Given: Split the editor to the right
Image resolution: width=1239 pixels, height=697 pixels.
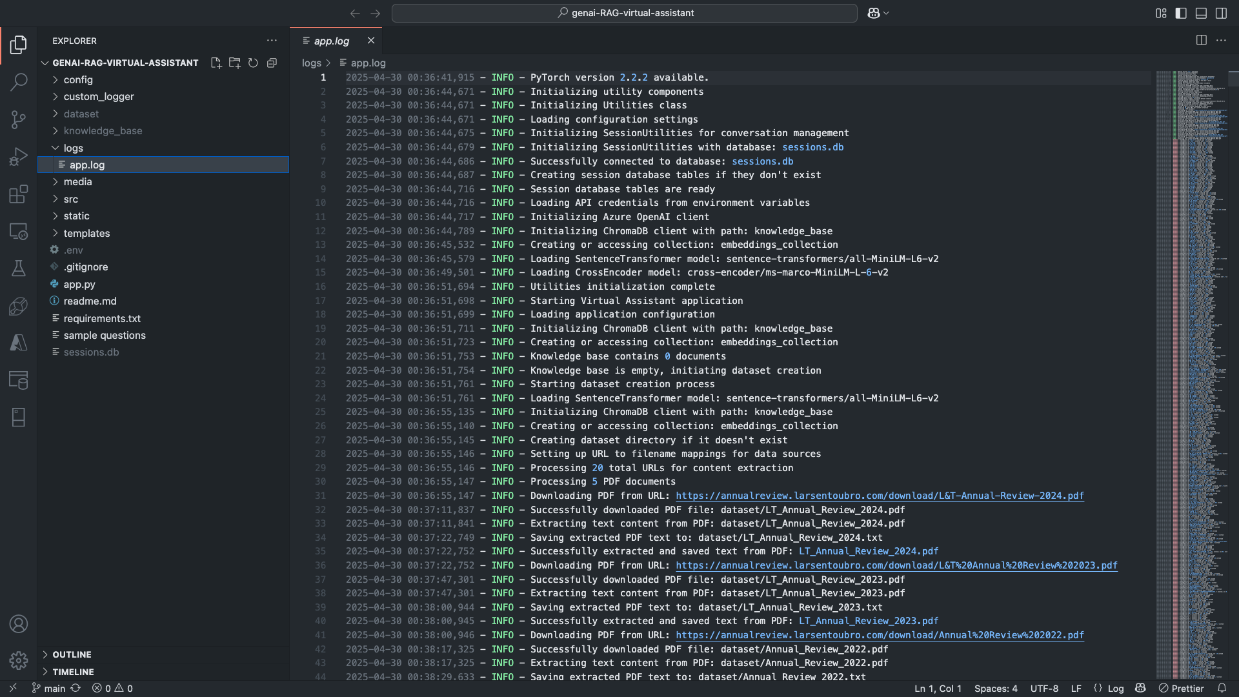Looking at the screenshot, I should (x=1202, y=40).
